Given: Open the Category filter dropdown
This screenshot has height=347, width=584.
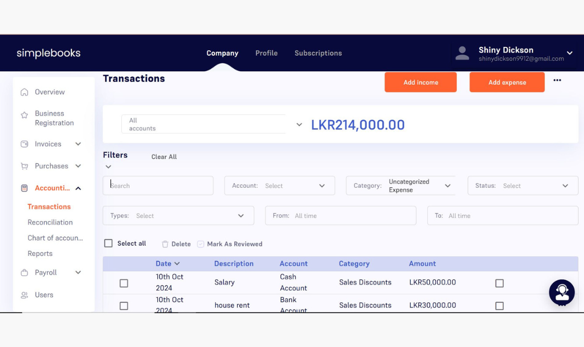Looking at the screenshot, I should tap(401, 186).
